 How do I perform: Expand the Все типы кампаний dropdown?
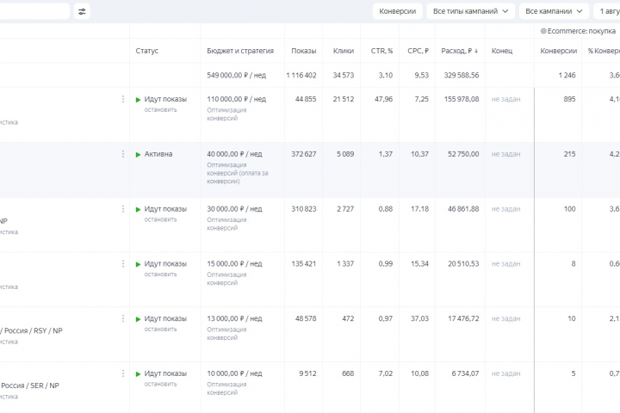(x=470, y=11)
